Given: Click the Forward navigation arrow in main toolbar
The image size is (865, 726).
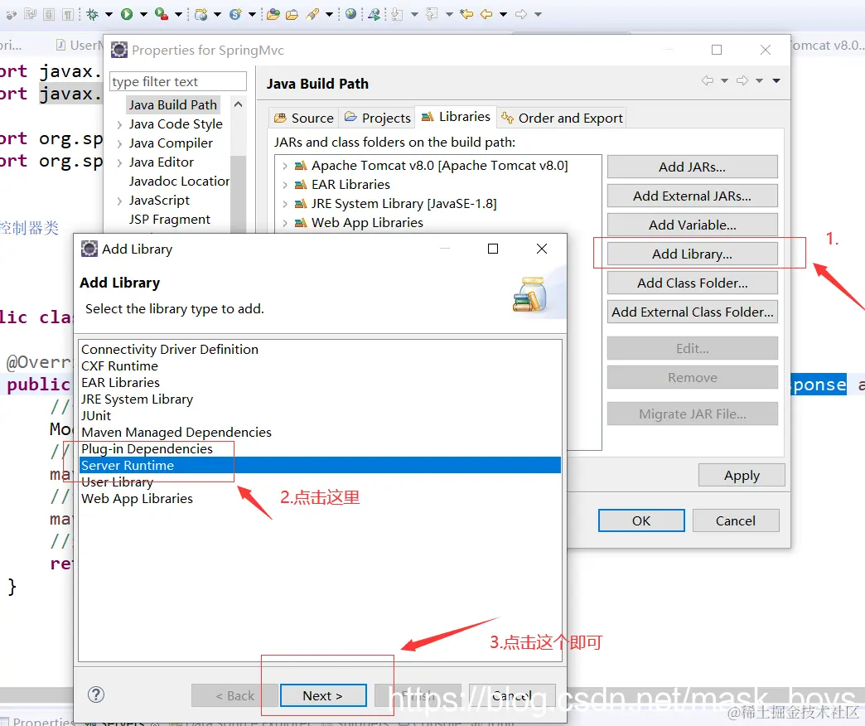Looking at the screenshot, I should (521, 14).
